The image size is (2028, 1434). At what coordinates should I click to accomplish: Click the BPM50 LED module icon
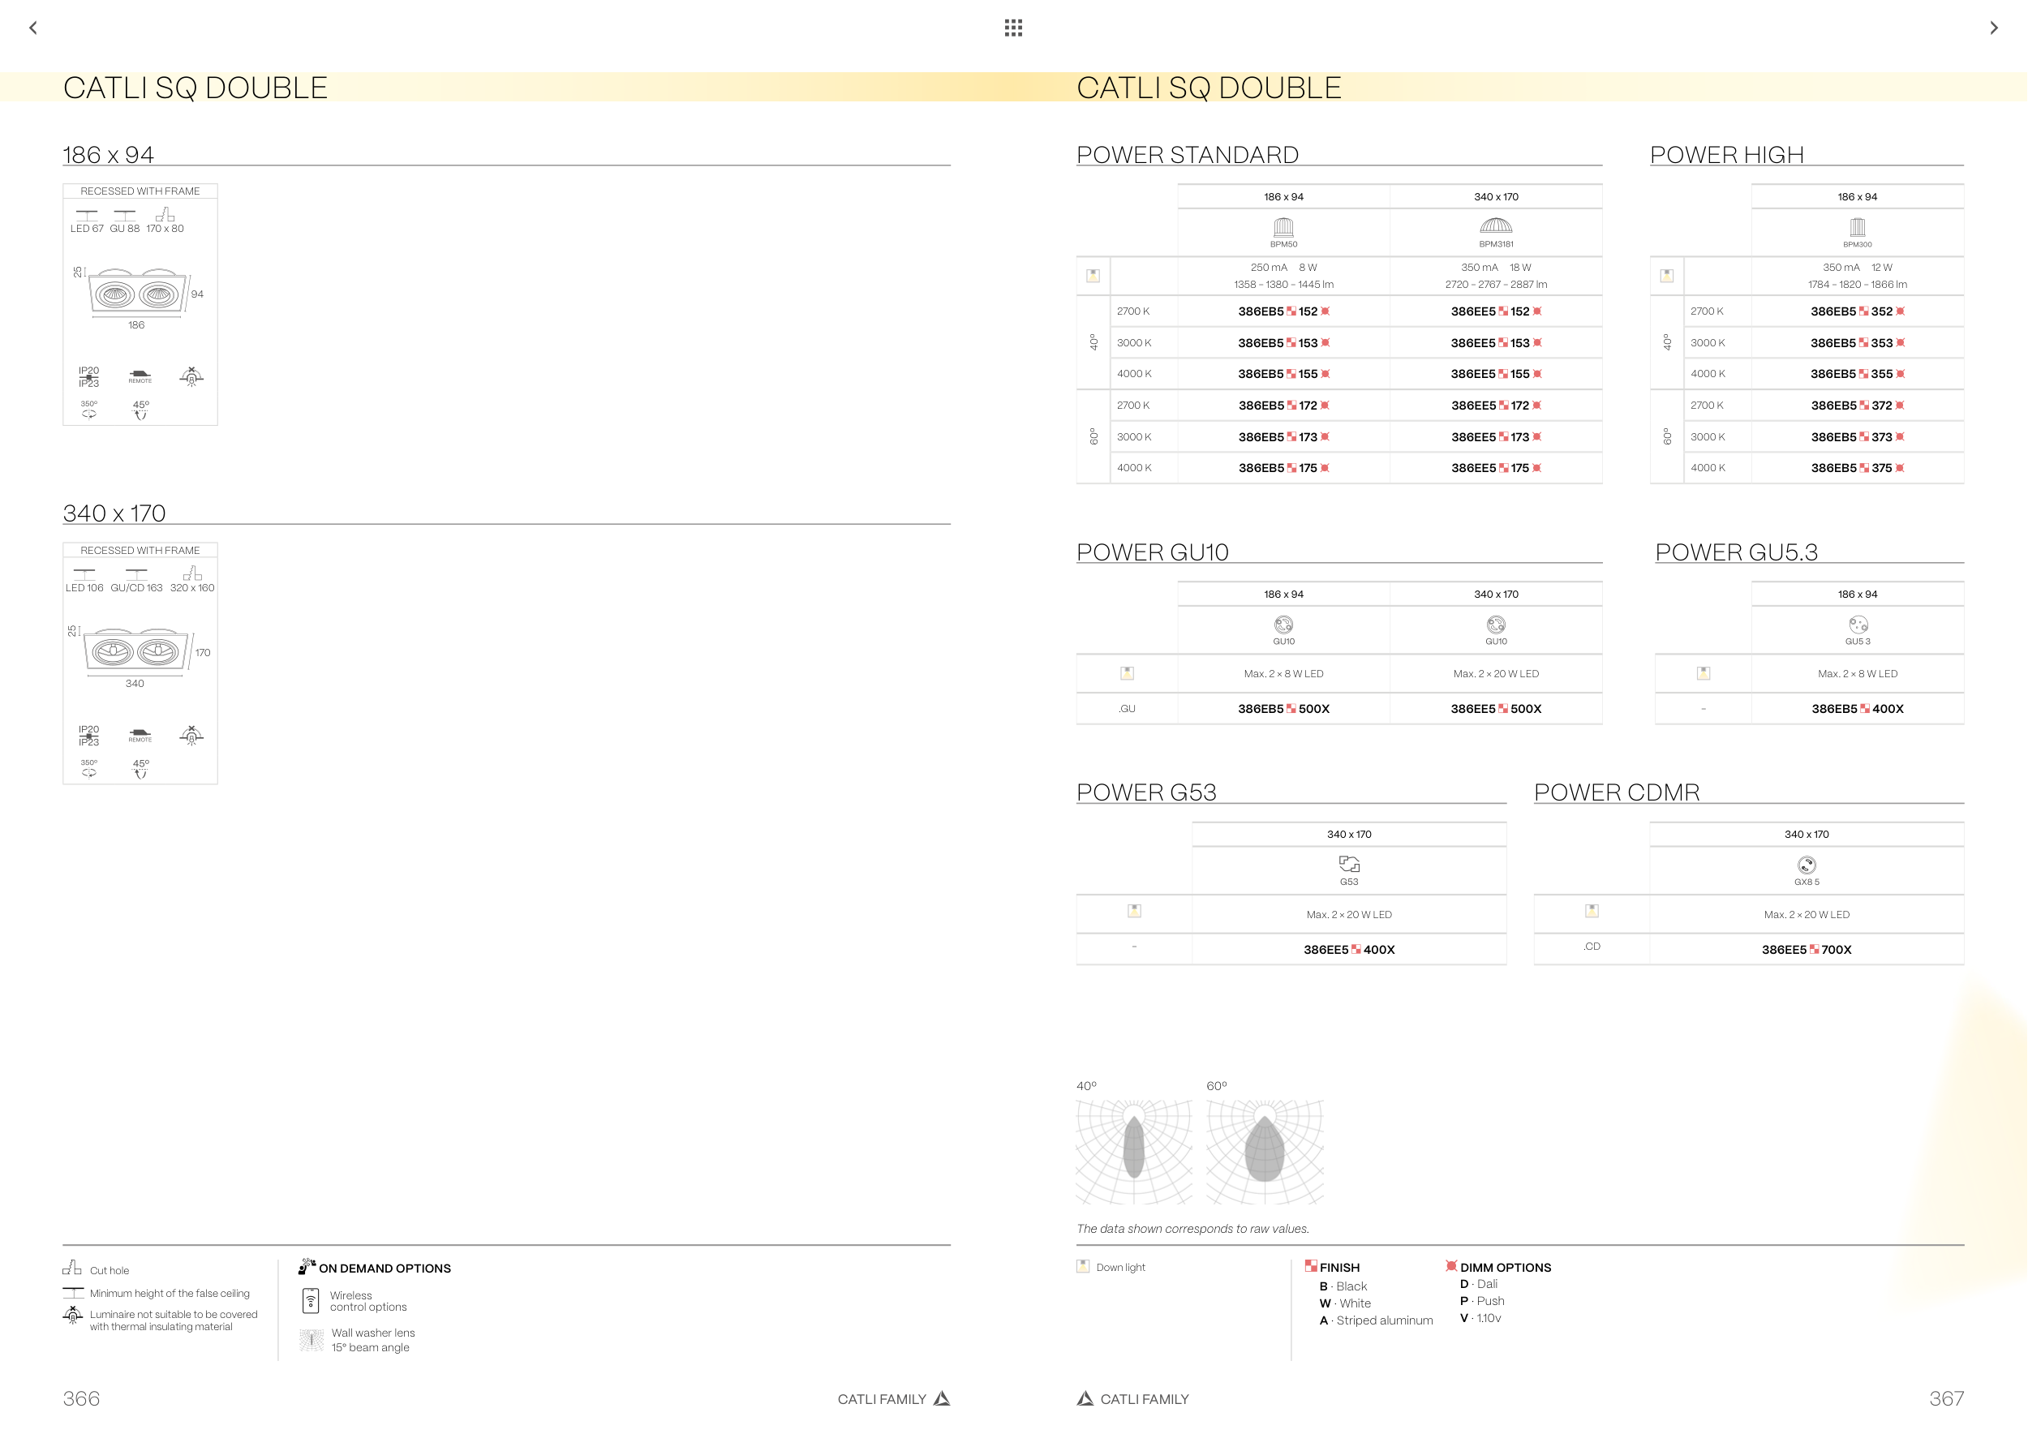click(x=1283, y=227)
